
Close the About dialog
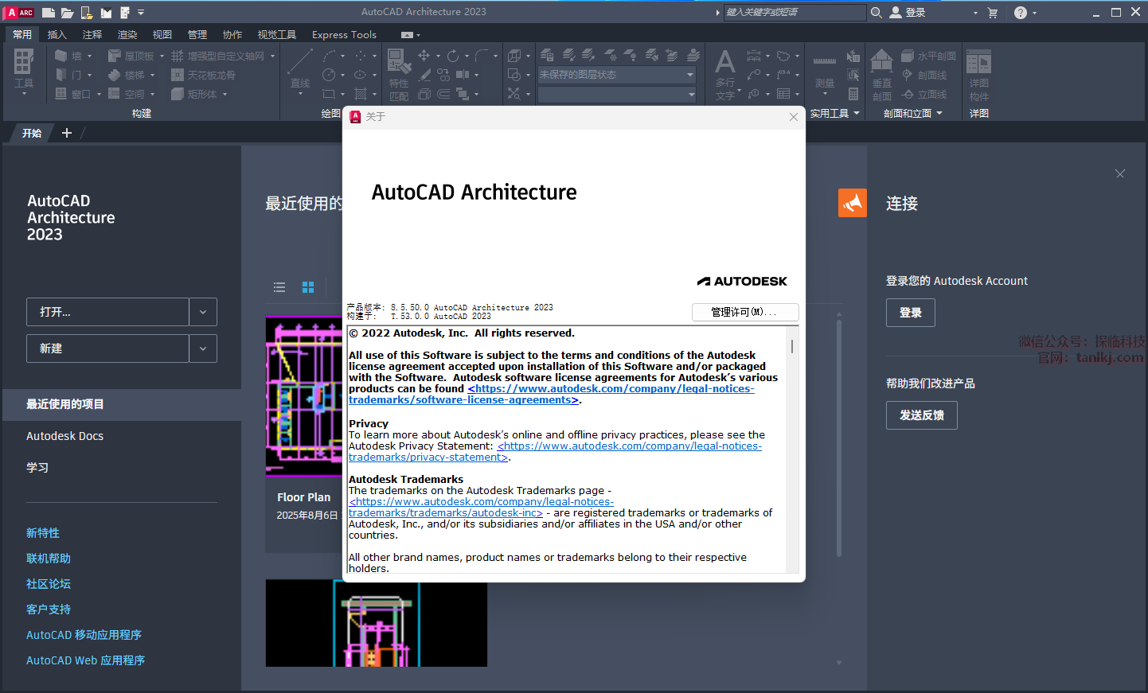tap(793, 117)
